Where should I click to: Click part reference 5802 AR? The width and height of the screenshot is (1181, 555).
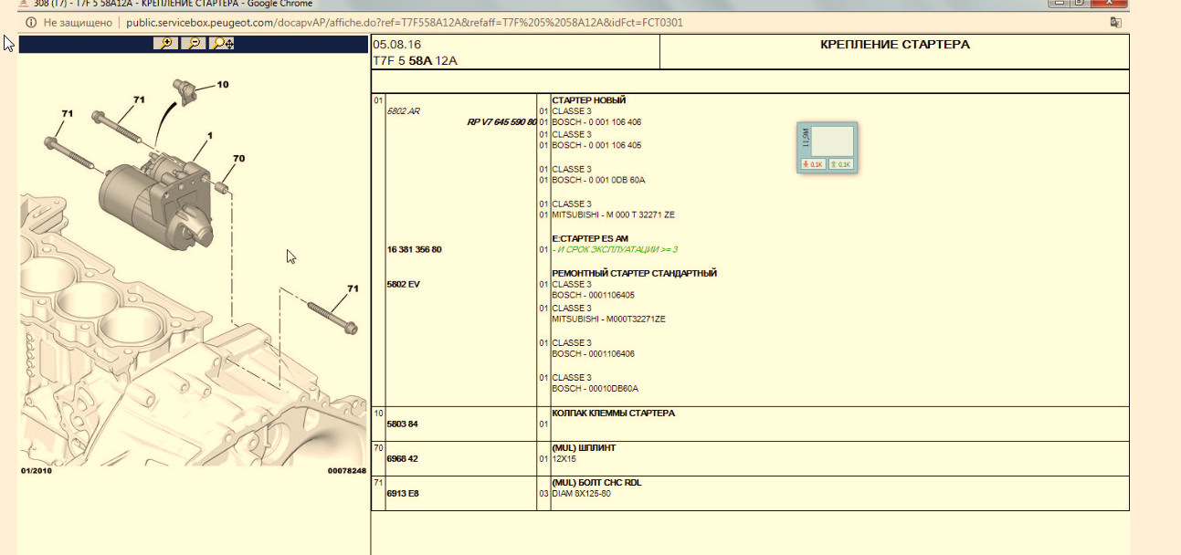click(x=405, y=111)
